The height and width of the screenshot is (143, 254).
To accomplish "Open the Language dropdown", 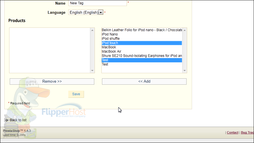I will 86,12.
